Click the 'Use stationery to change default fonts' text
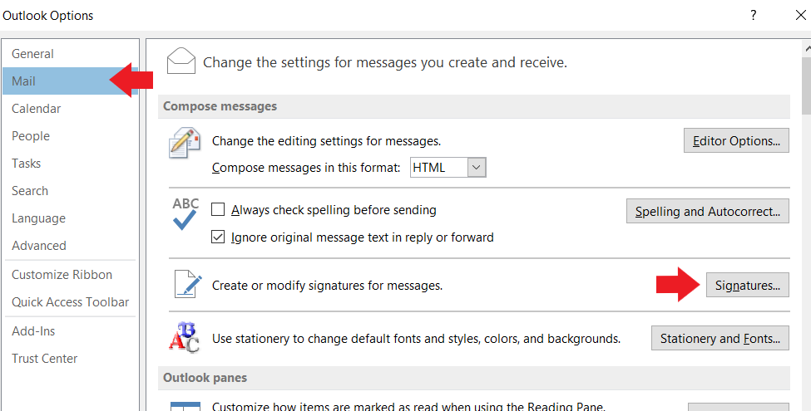811x411 pixels. [417, 339]
